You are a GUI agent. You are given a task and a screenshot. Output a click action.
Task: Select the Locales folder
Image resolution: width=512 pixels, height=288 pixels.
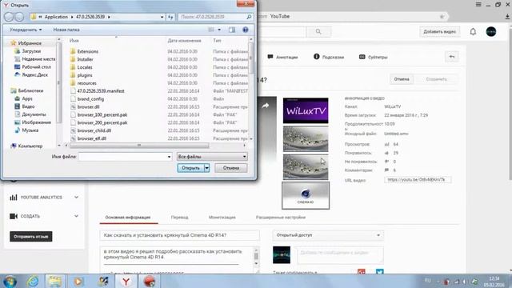(x=85, y=67)
